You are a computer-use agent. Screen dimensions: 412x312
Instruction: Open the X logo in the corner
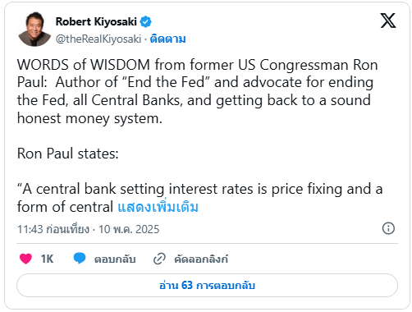pyautogui.click(x=388, y=21)
